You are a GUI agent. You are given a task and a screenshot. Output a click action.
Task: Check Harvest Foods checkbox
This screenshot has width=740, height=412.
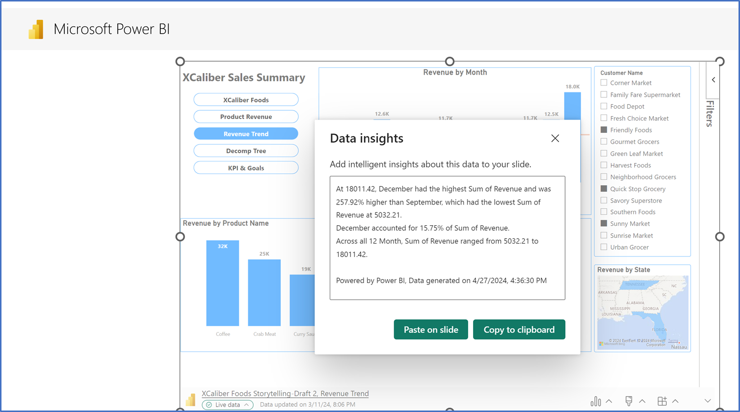tap(604, 165)
